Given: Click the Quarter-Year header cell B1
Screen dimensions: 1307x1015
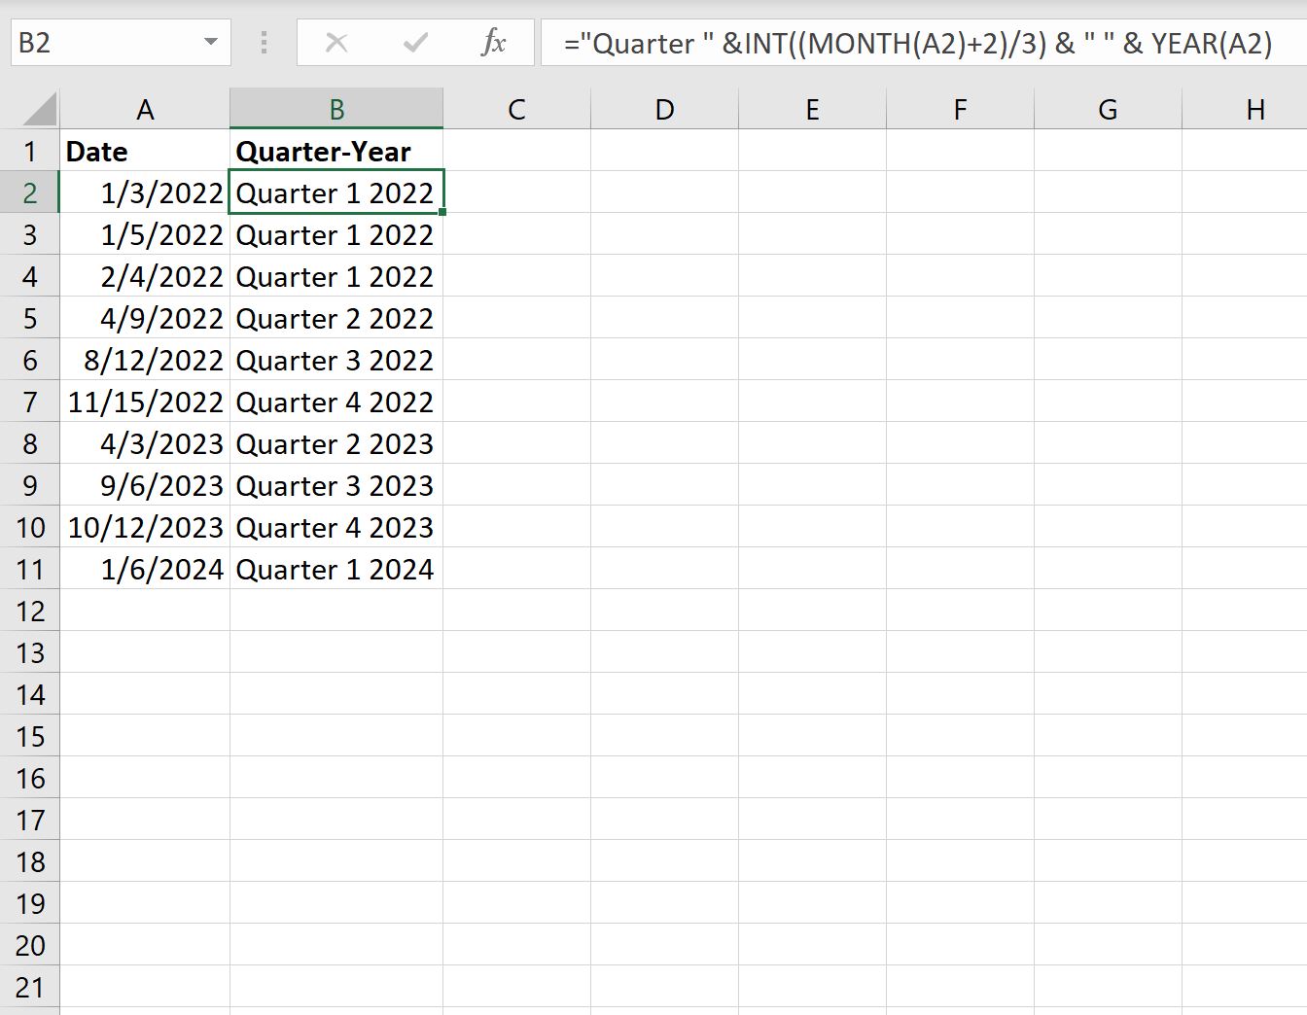Looking at the screenshot, I should pos(336,151).
